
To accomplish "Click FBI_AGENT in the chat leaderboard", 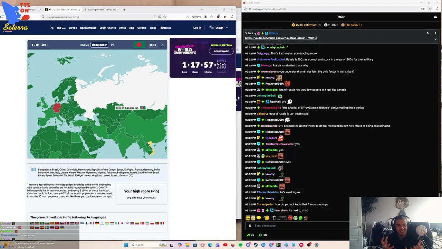I will (x=352, y=25).
